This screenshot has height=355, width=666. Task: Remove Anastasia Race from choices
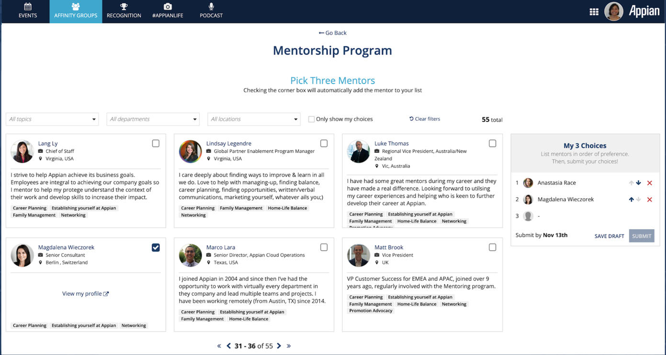click(649, 183)
